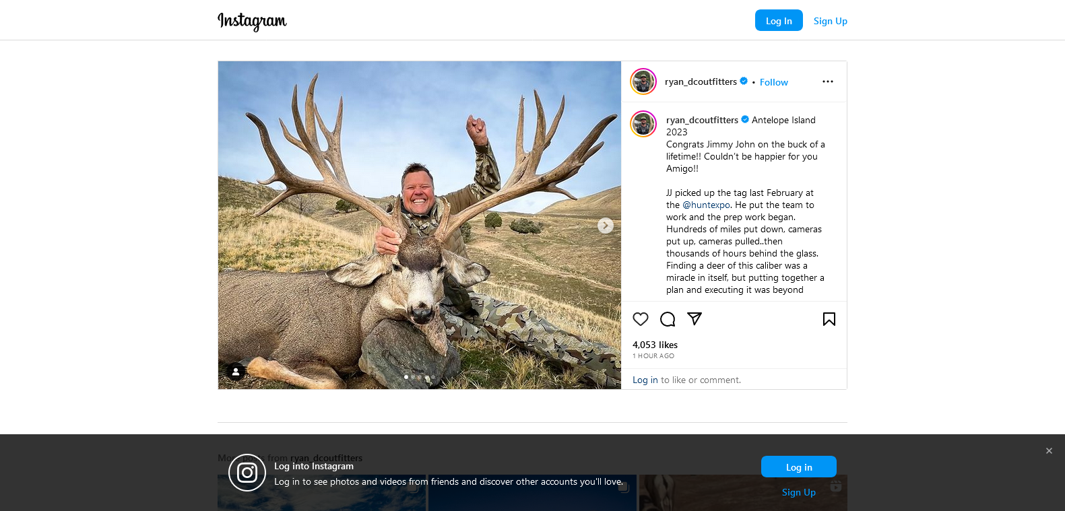Go to next photo in carousel
This screenshot has height=511, width=1065.
[x=606, y=226]
